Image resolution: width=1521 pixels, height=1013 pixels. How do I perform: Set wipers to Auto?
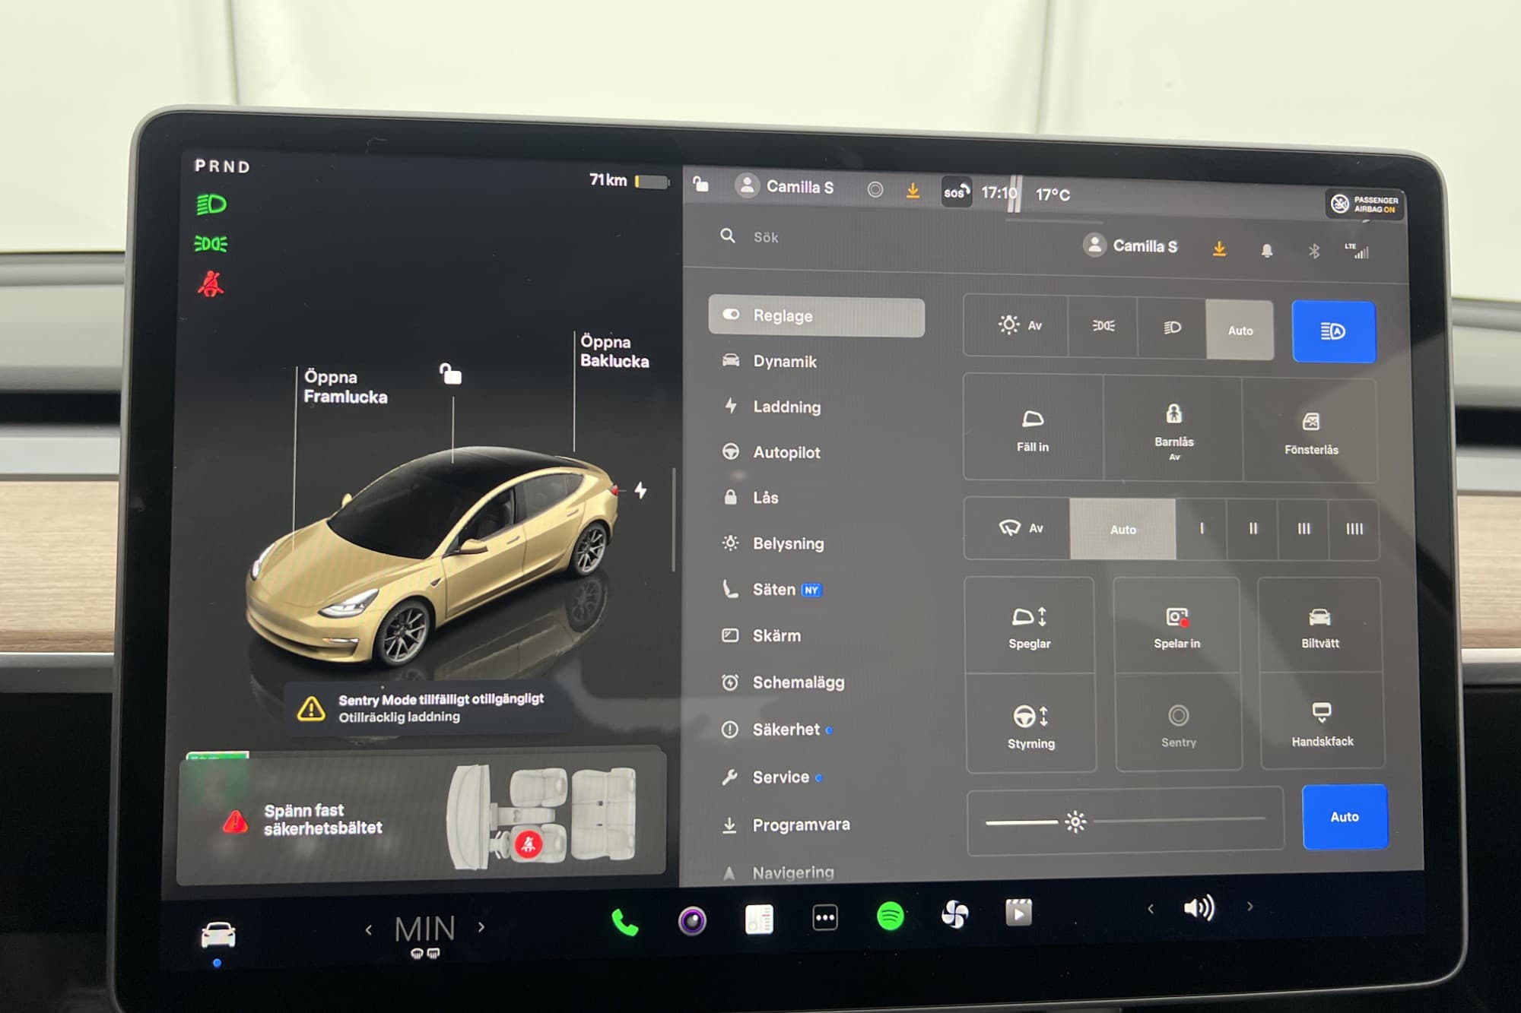pyautogui.click(x=1122, y=529)
